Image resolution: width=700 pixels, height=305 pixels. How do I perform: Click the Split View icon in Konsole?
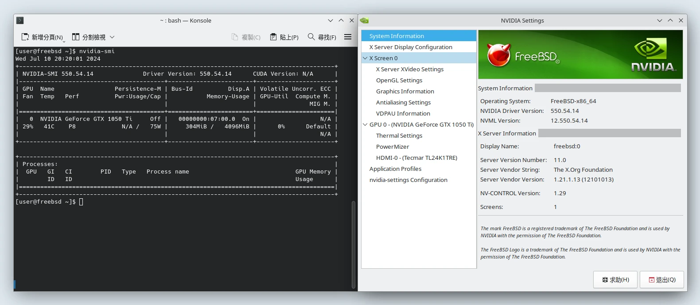tap(76, 37)
